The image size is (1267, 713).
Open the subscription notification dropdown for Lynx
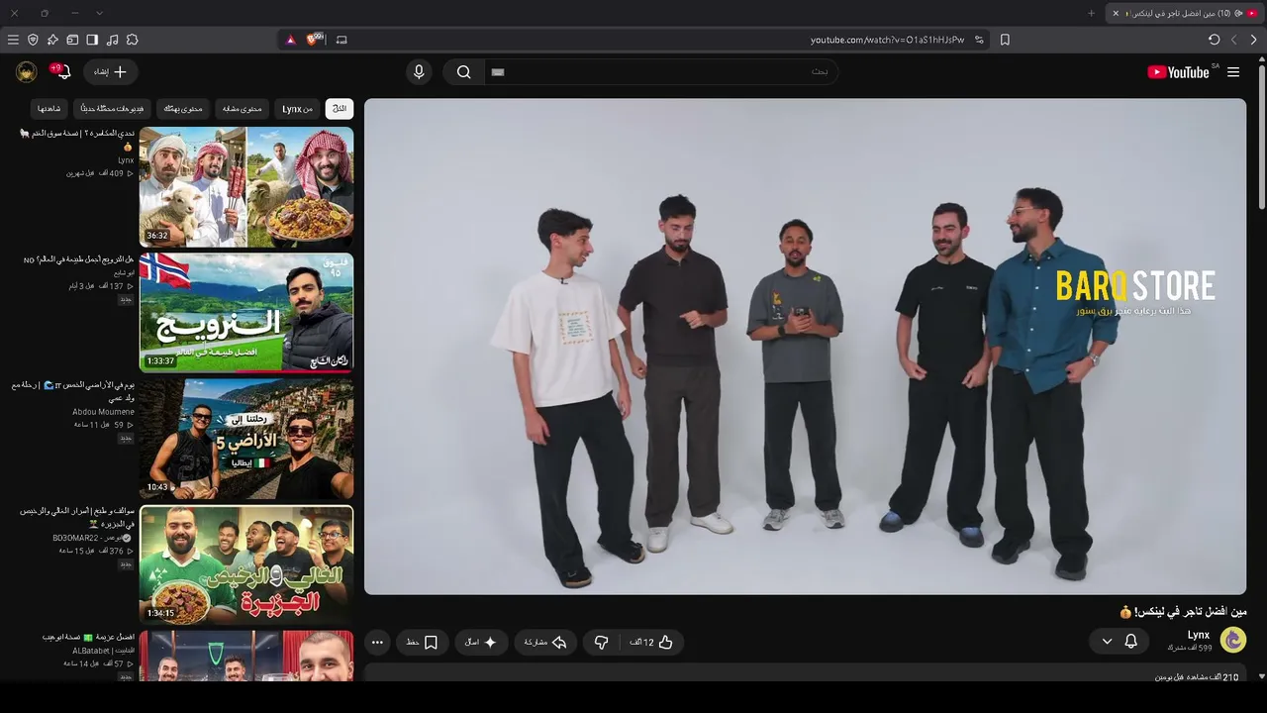coord(1120,642)
